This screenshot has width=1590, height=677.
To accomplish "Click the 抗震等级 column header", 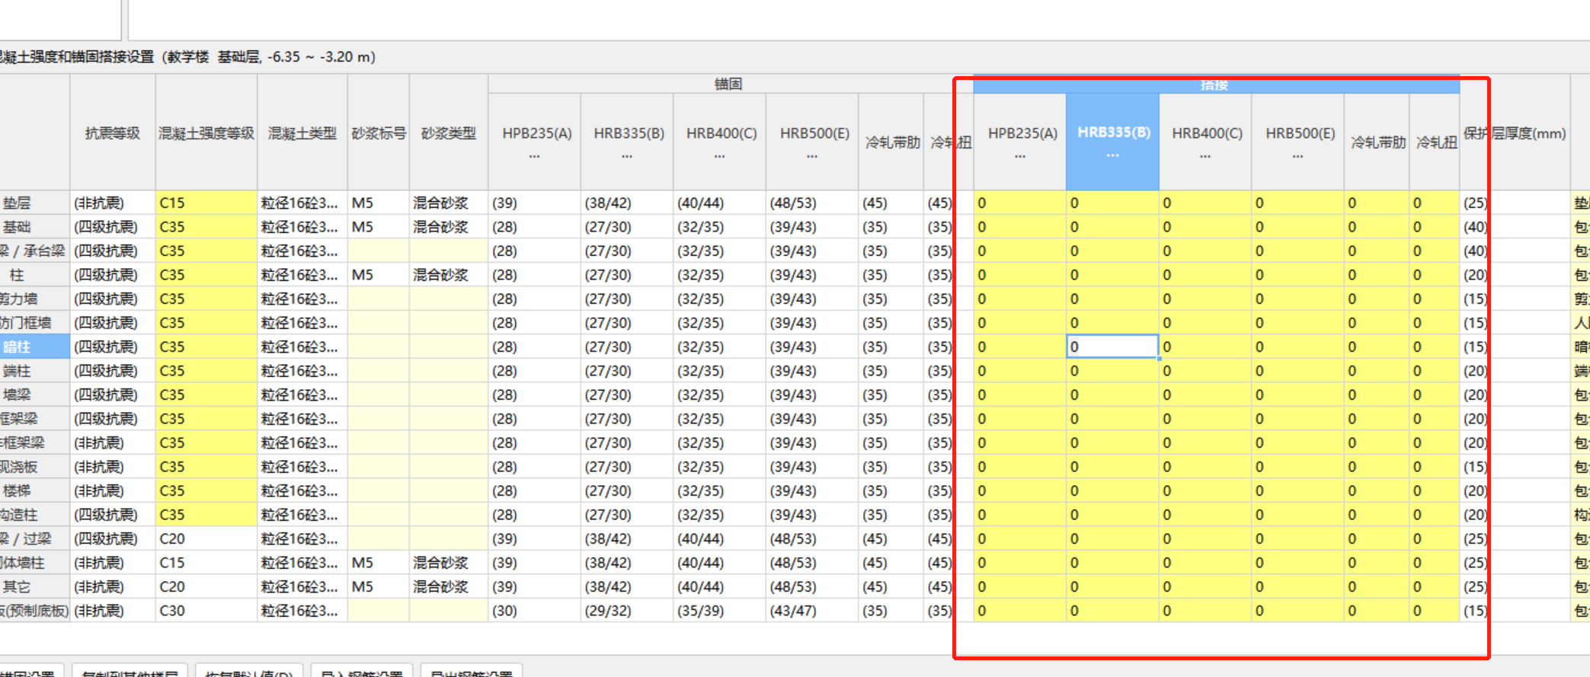I will [113, 133].
